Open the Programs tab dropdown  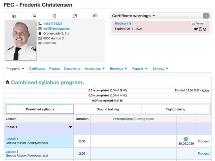tap(23, 68)
